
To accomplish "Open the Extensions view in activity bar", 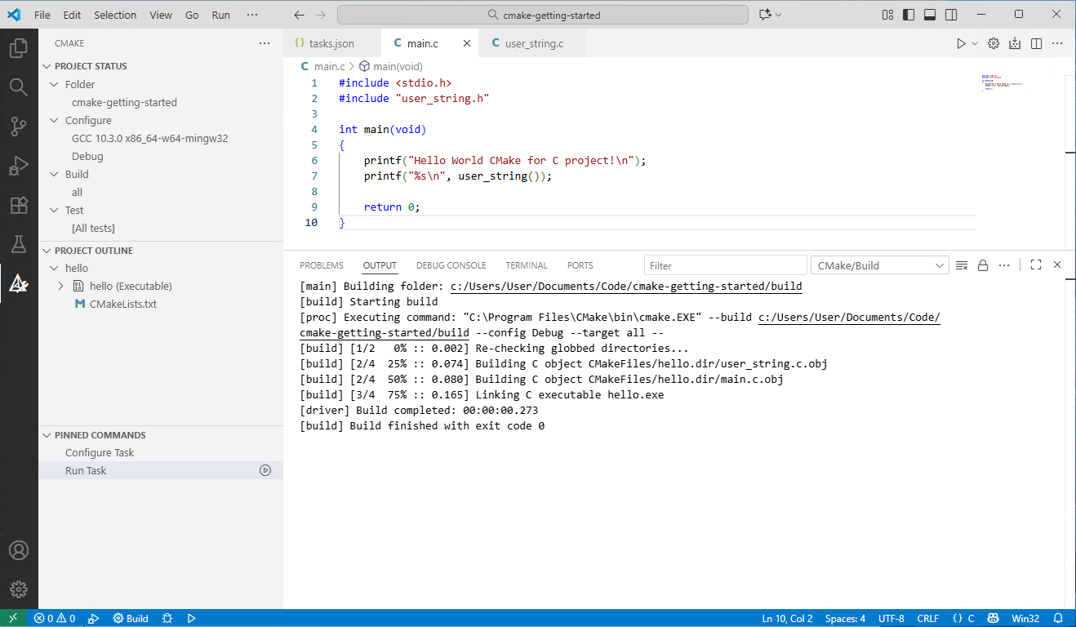I will 19,205.
